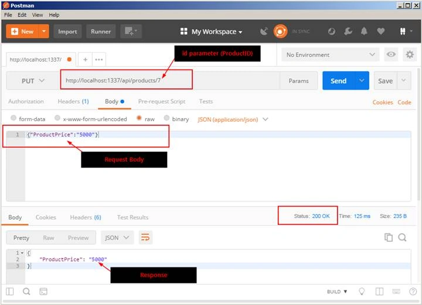This screenshot has height=305, width=422.
Task: Open the tab options ellipsis menu
Action: (99, 59)
